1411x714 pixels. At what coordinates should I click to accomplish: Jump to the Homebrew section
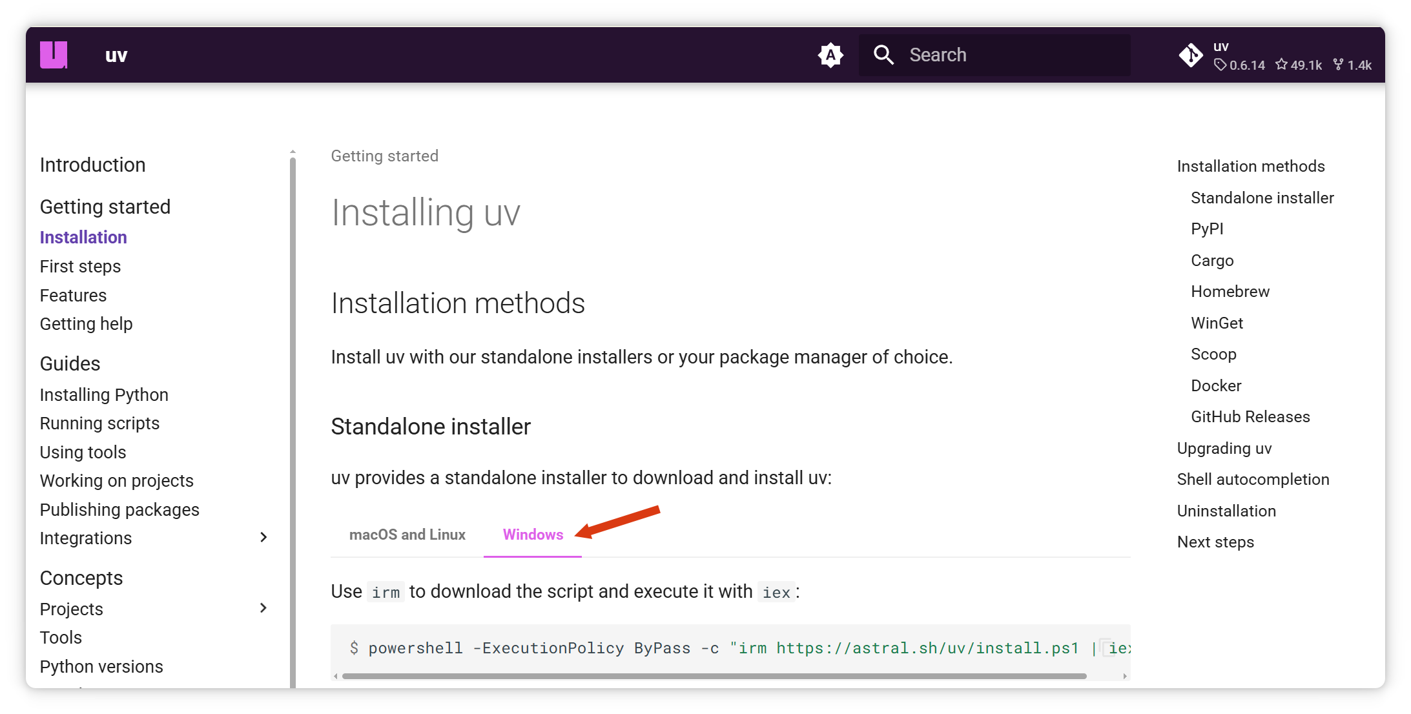pos(1230,292)
